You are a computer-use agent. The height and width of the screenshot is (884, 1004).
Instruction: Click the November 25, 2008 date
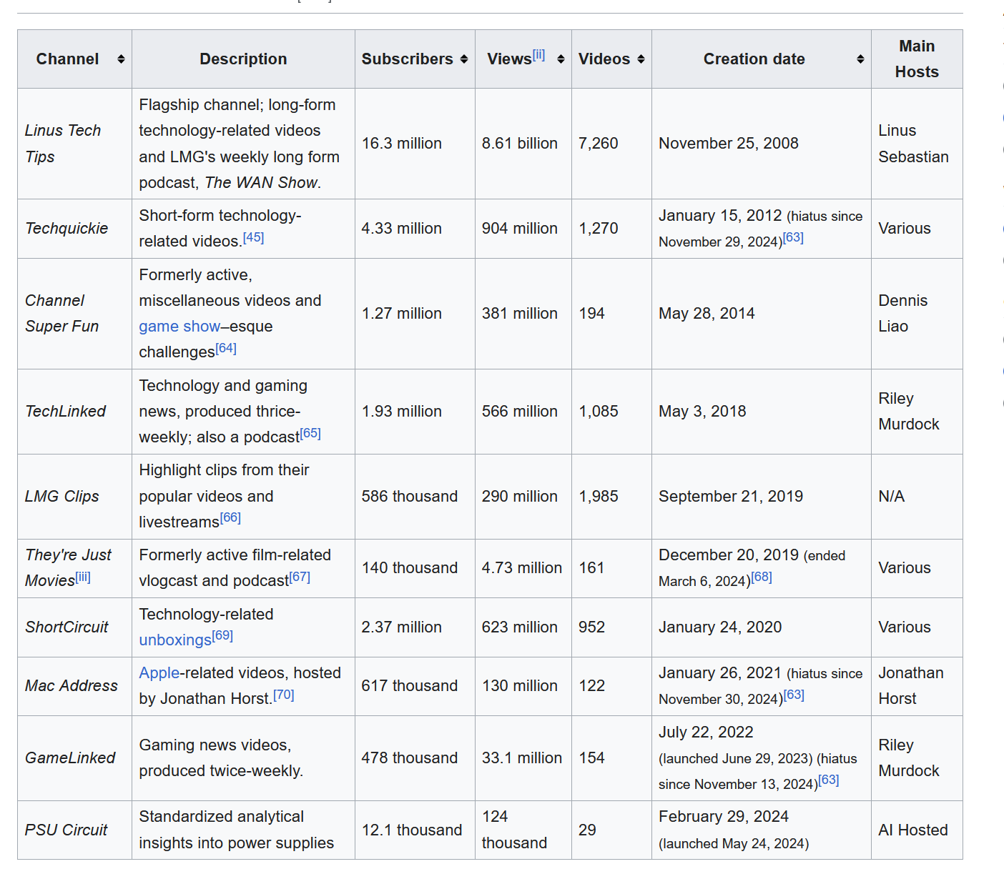[x=729, y=144]
